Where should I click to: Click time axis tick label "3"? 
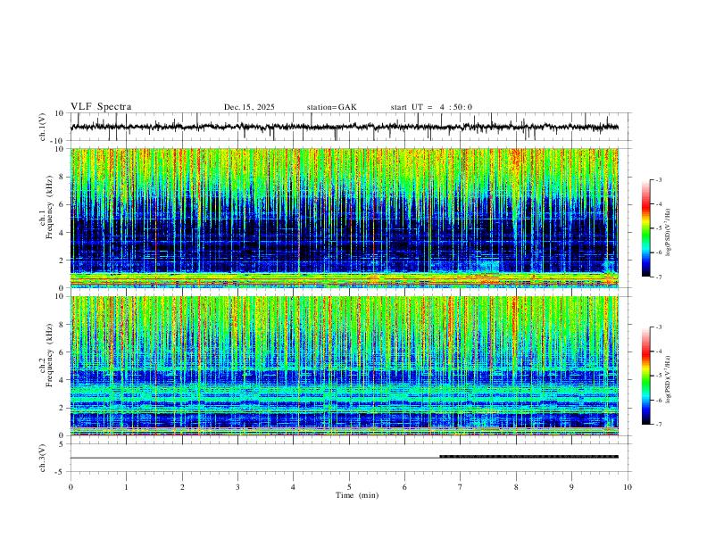coord(237,487)
